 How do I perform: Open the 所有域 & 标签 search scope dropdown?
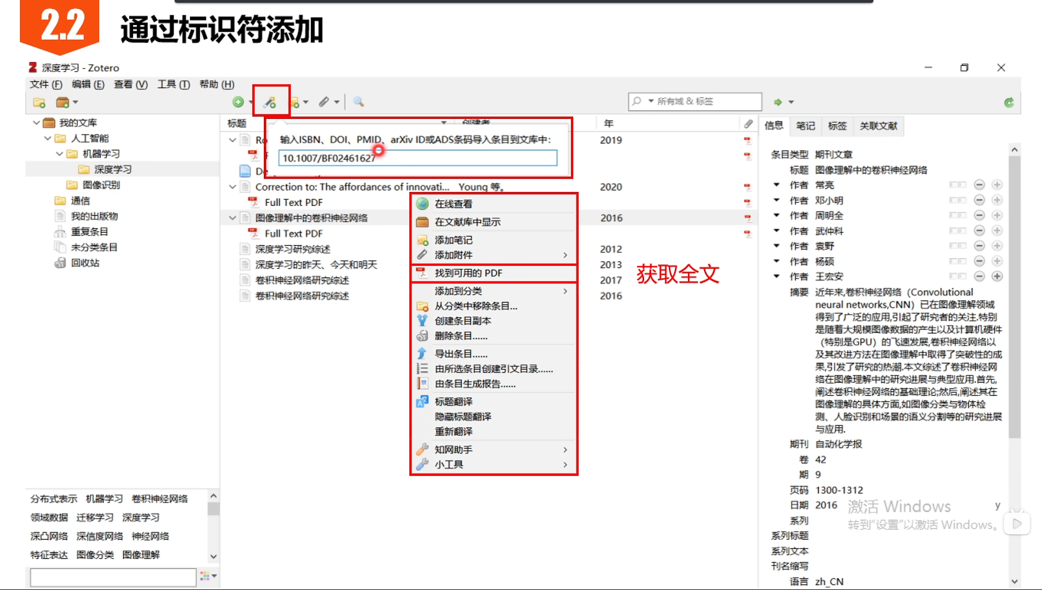pos(650,101)
